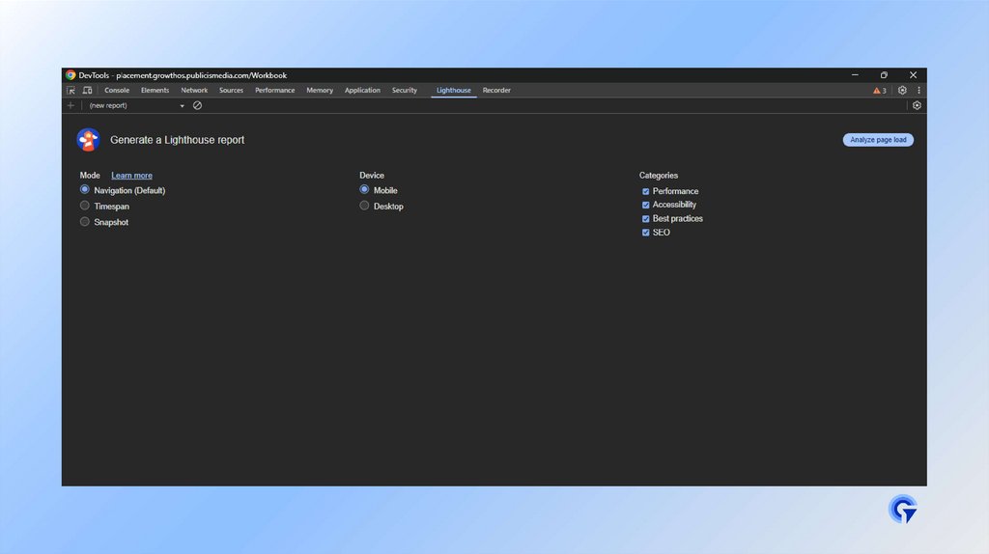The image size is (989, 554).
Task: Select the Lighthouse tab
Action: [454, 90]
